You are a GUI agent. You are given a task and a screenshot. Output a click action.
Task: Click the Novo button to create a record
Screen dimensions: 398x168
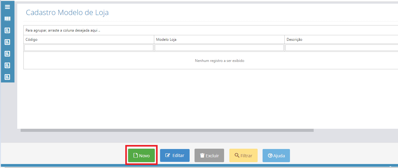click(142, 155)
